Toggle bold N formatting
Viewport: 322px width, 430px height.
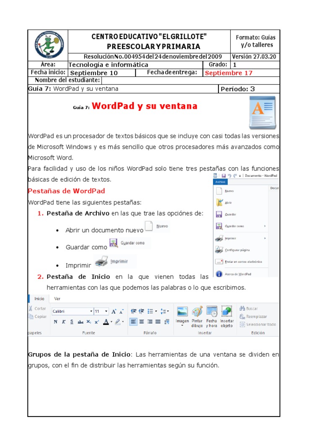(x=56, y=322)
